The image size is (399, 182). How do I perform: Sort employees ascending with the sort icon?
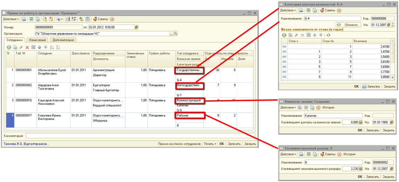52,47
